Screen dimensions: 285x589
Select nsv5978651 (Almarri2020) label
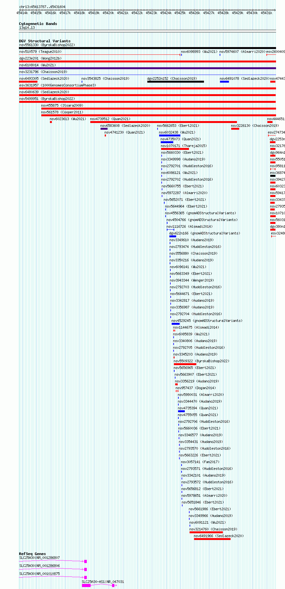pyautogui.click(x=204, y=495)
